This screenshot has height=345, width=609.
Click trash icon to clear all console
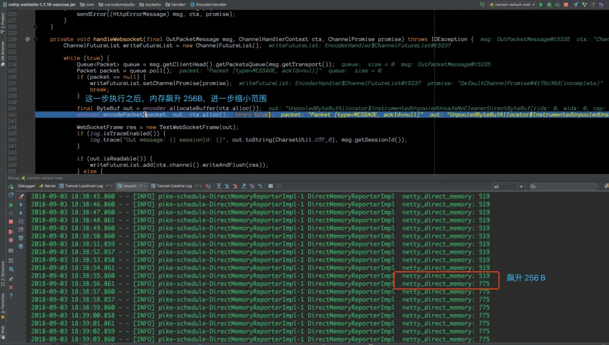point(21,246)
